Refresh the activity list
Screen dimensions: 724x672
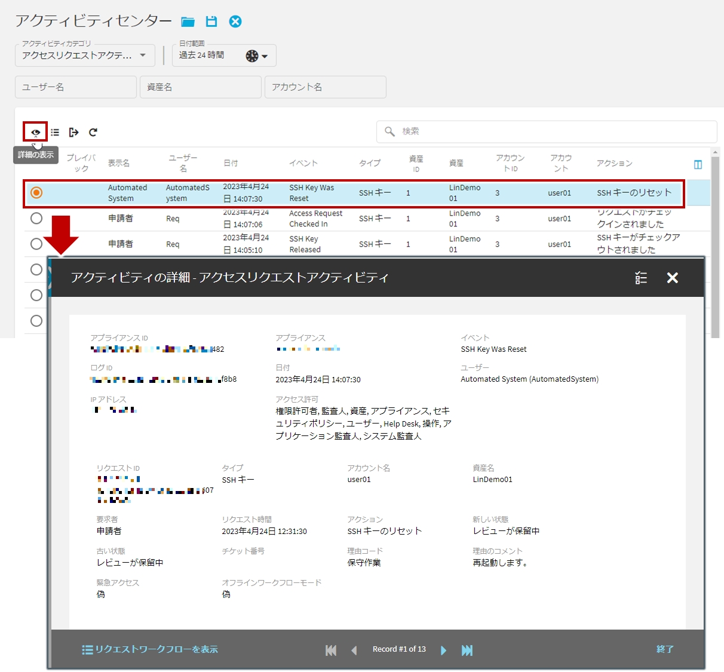(93, 132)
